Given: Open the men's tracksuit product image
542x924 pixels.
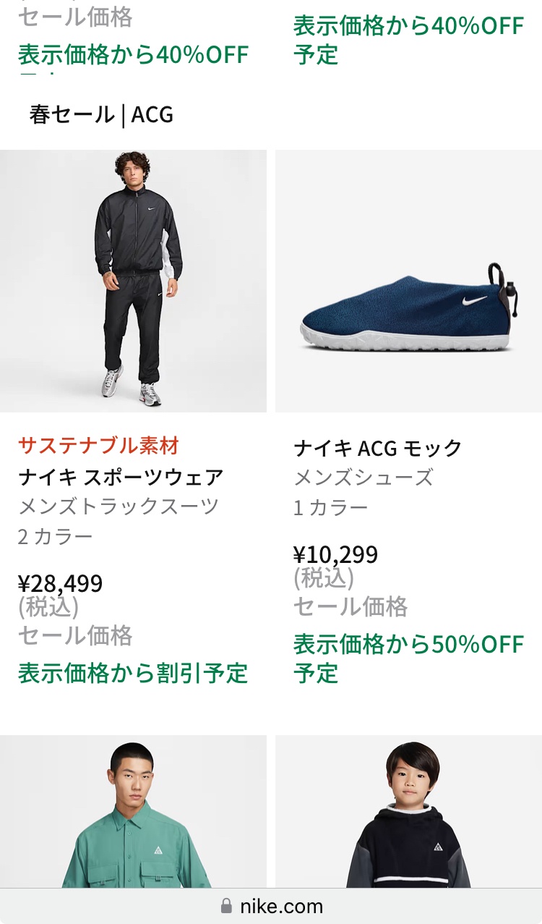Looking at the screenshot, I should 133,281.
